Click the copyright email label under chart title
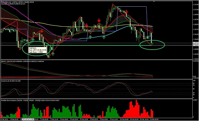 point(13,4)
